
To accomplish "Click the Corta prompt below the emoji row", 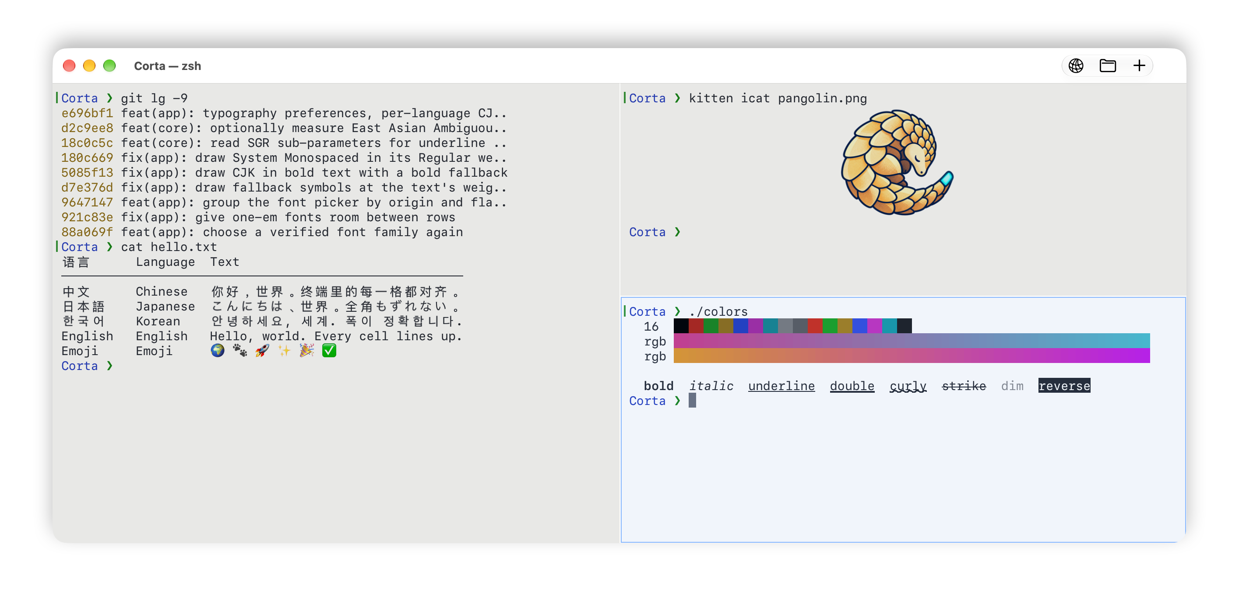I will point(87,366).
